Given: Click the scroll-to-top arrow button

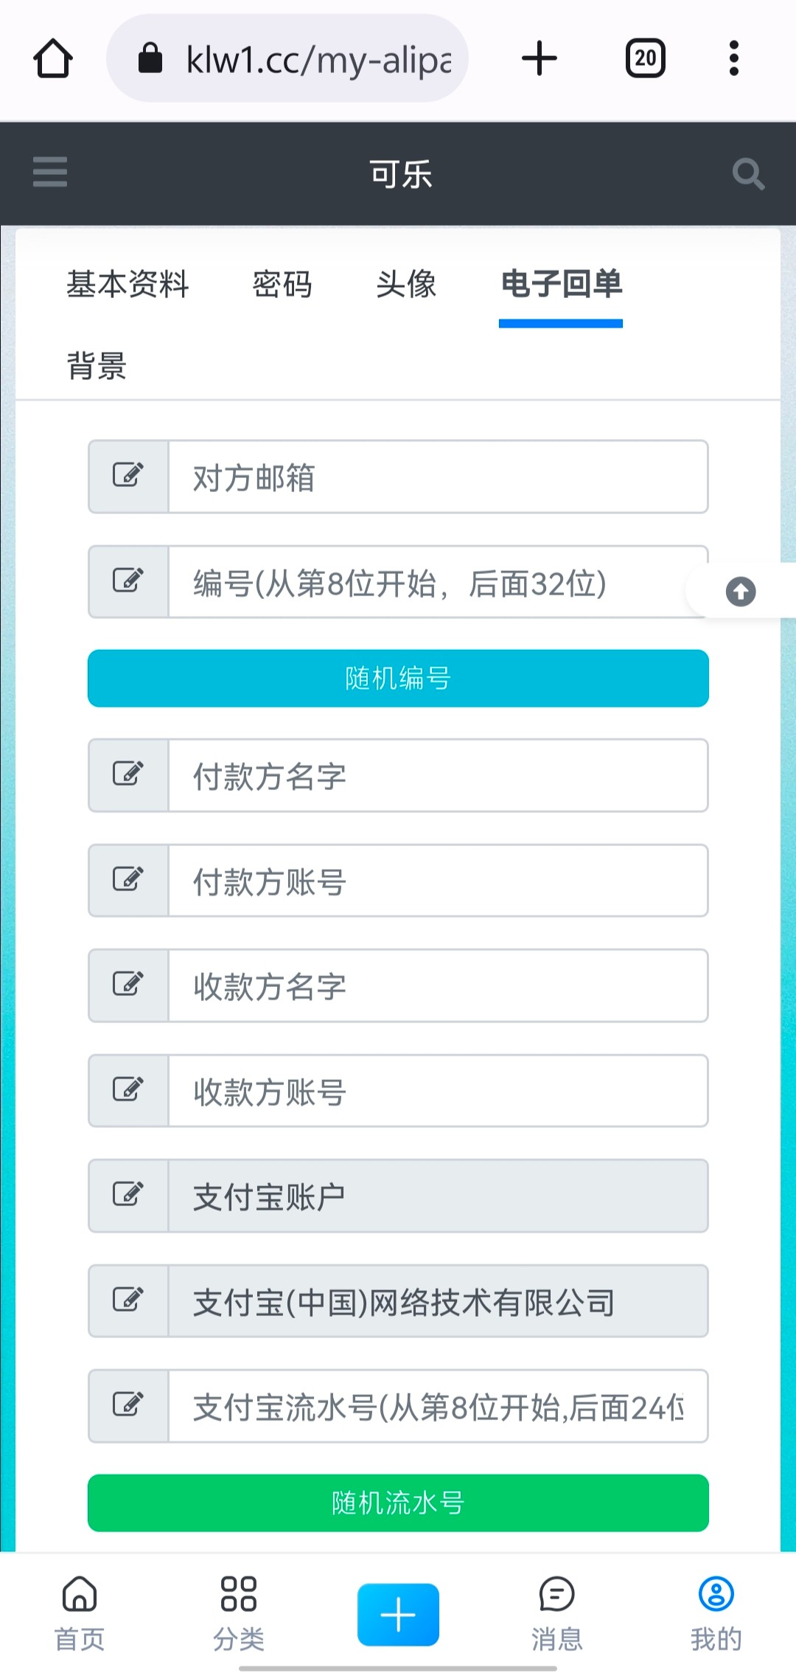Looking at the screenshot, I should [741, 592].
